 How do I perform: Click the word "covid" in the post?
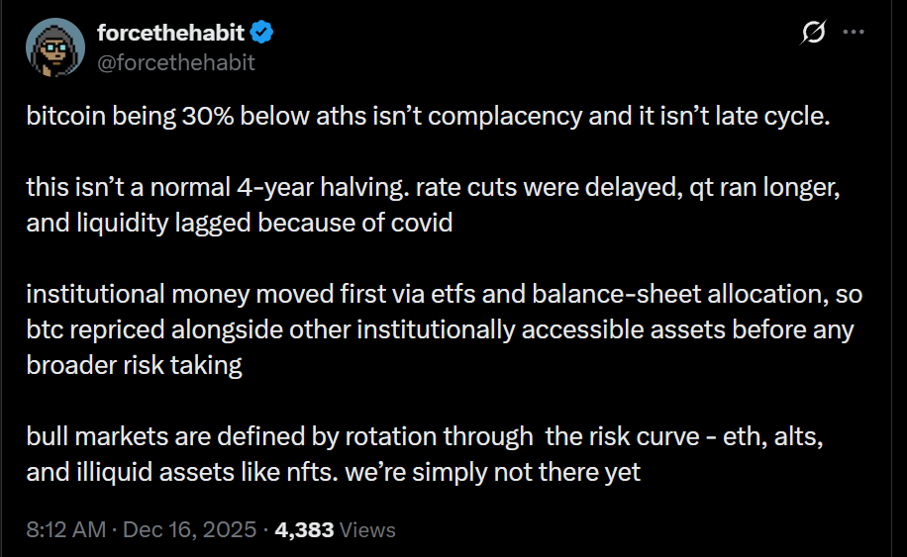[x=423, y=223]
